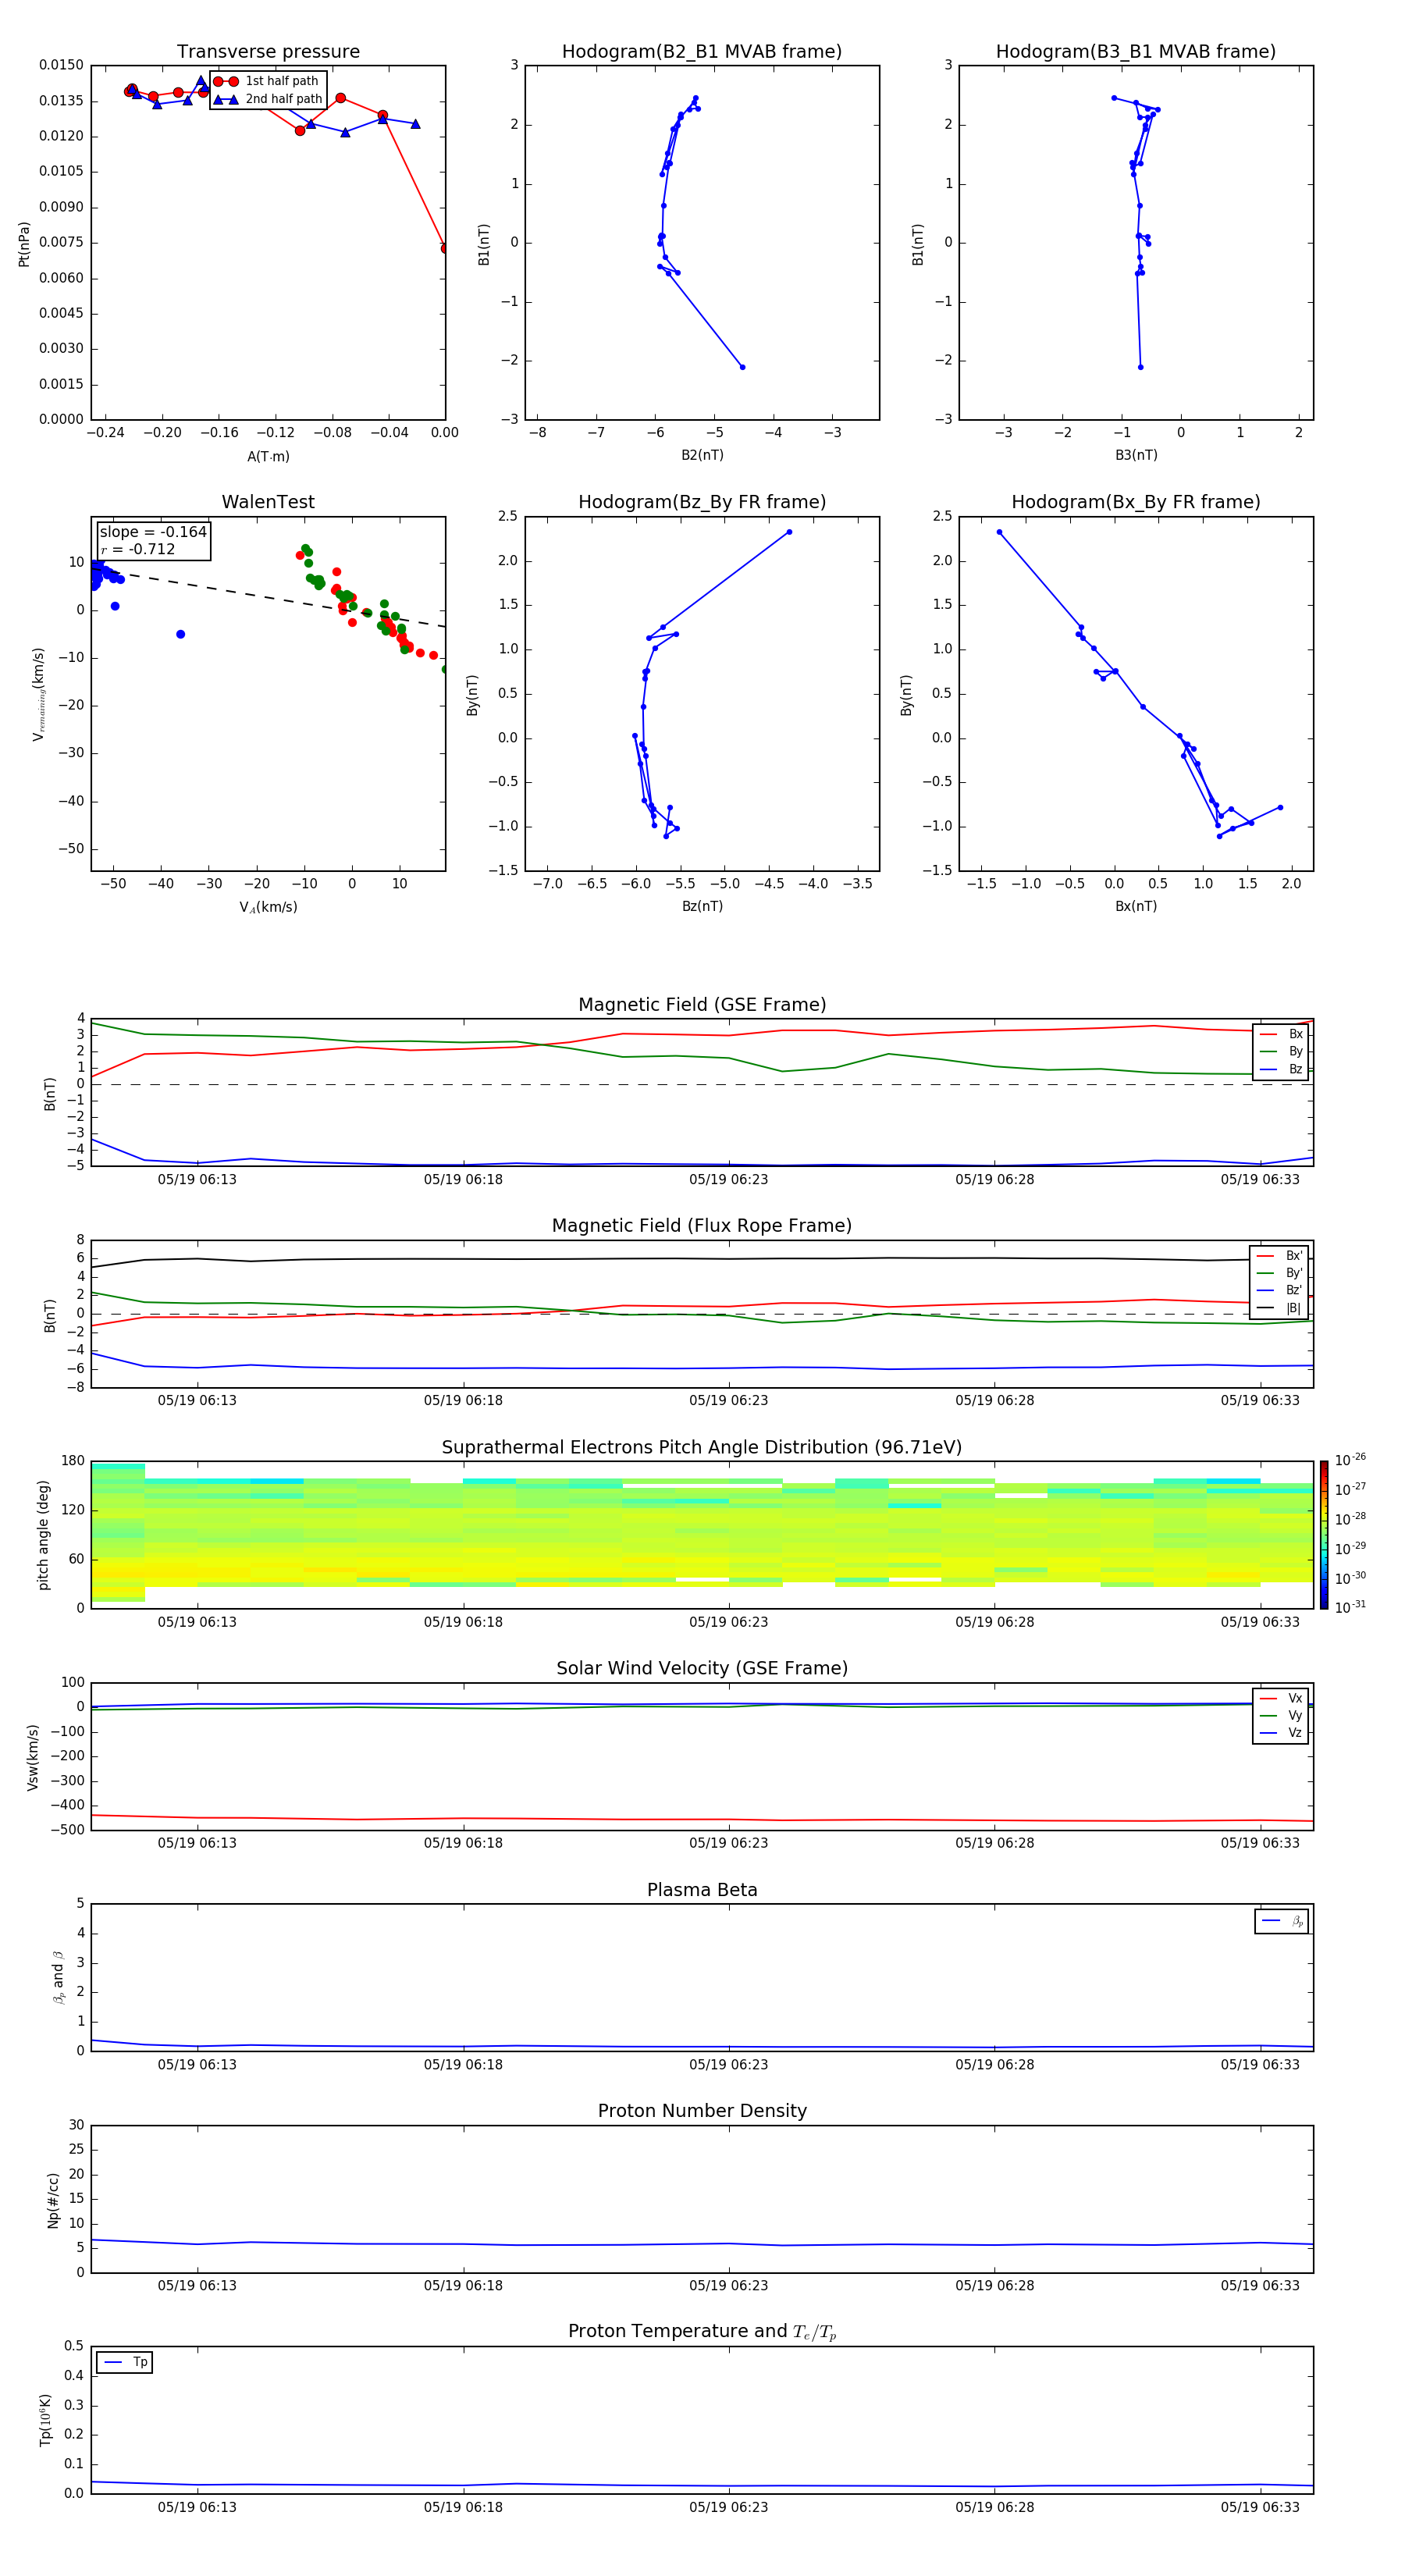Click the "Proton Number Density" title

pyautogui.click(x=702, y=2111)
